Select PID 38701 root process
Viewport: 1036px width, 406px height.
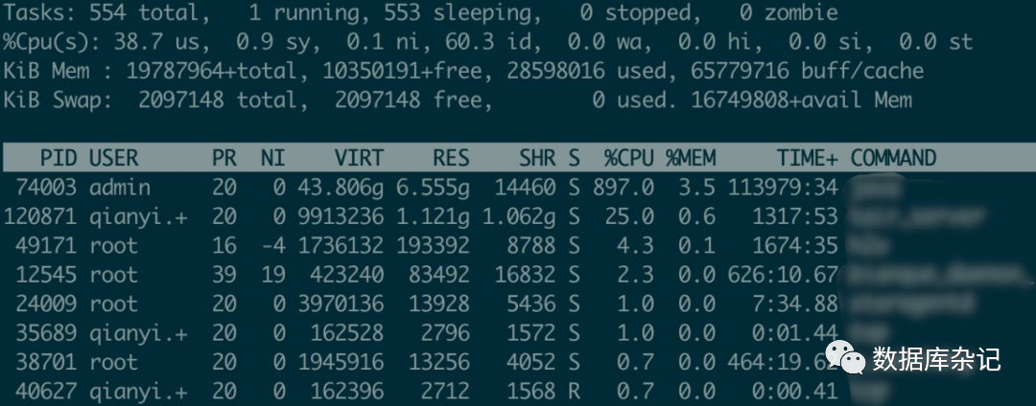pos(518,362)
